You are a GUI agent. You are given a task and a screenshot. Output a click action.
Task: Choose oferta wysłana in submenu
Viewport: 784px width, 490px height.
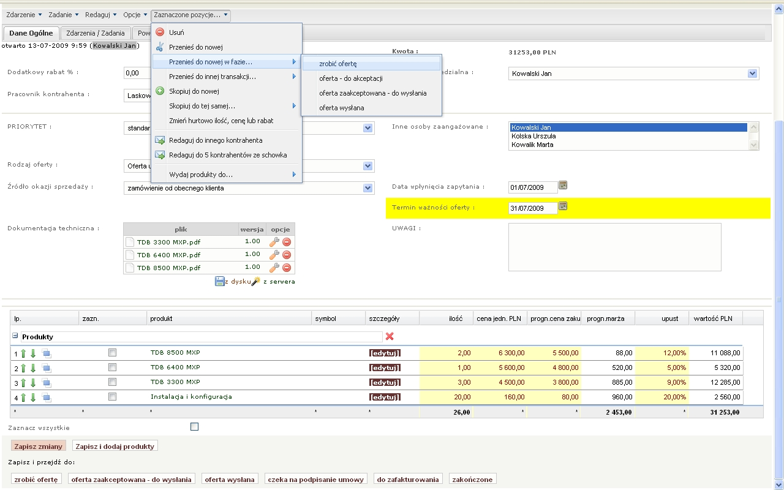click(x=371, y=108)
